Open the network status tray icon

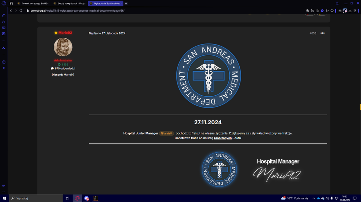click(x=336, y=198)
